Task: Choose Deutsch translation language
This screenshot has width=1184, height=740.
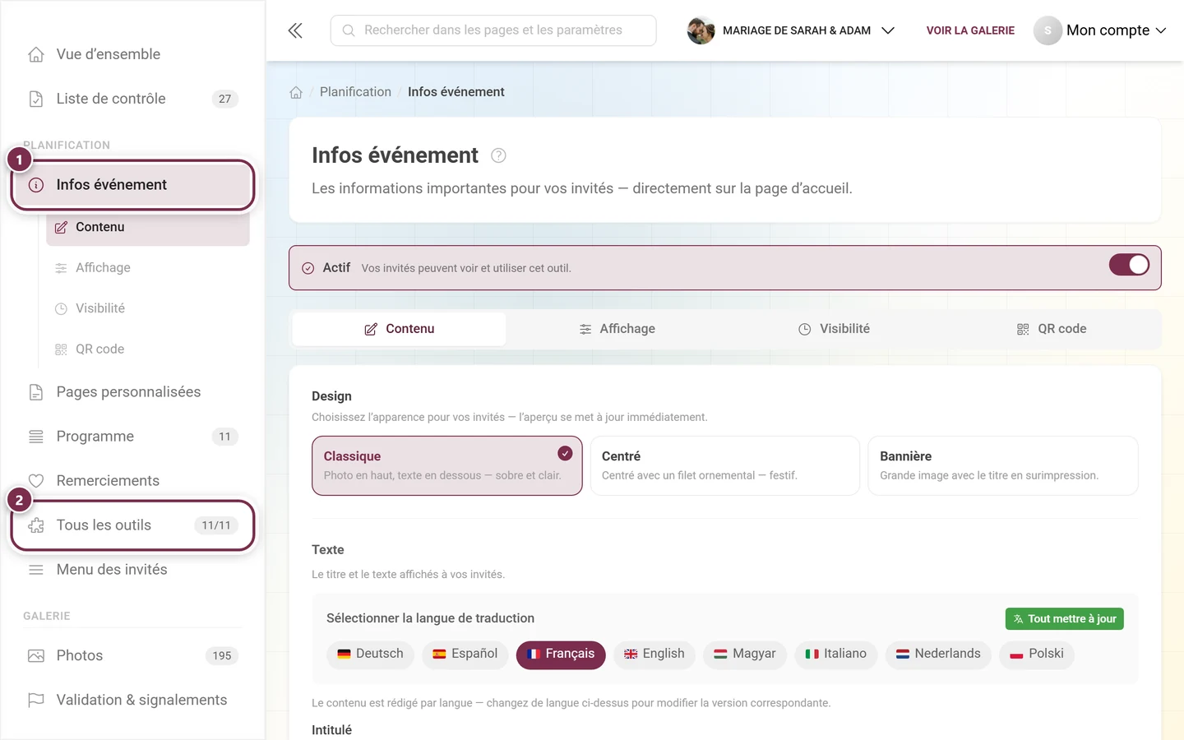Action: 370,654
